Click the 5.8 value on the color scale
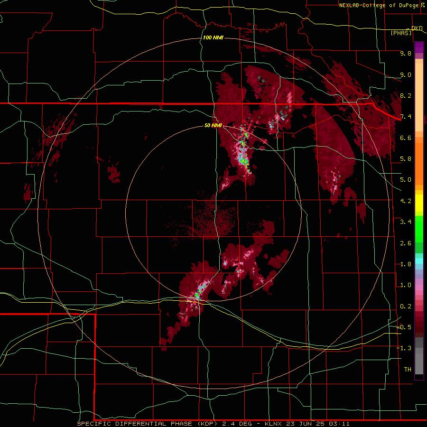The width and height of the screenshot is (427, 427). (406, 159)
